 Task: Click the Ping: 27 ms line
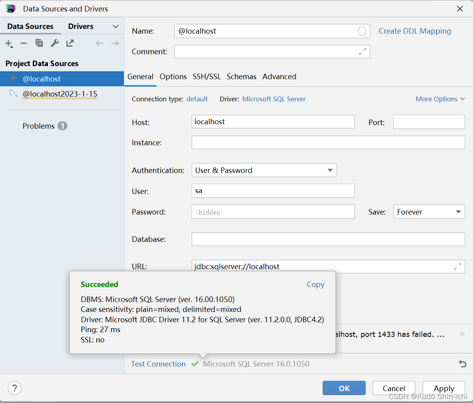(101, 329)
